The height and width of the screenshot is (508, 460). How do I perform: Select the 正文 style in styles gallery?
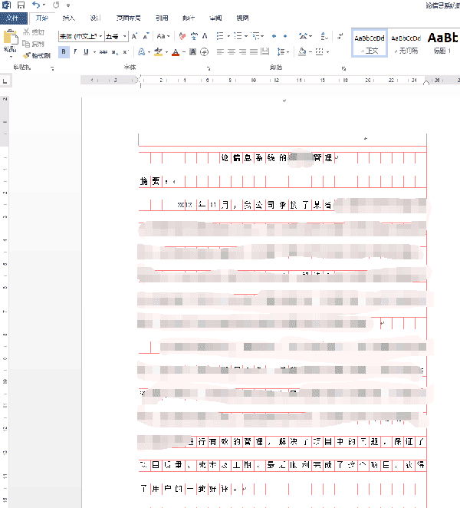coord(369,42)
